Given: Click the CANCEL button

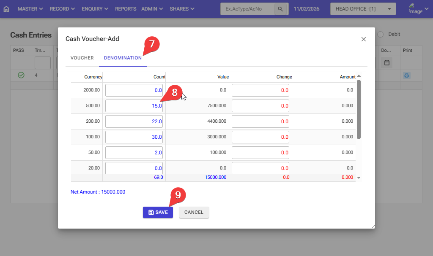Looking at the screenshot, I should [194, 213].
